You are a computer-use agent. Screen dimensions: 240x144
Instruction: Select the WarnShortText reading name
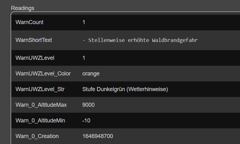(34, 40)
